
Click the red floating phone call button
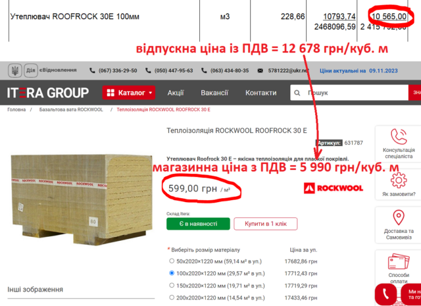pyautogui.click(x=385, y=294)
